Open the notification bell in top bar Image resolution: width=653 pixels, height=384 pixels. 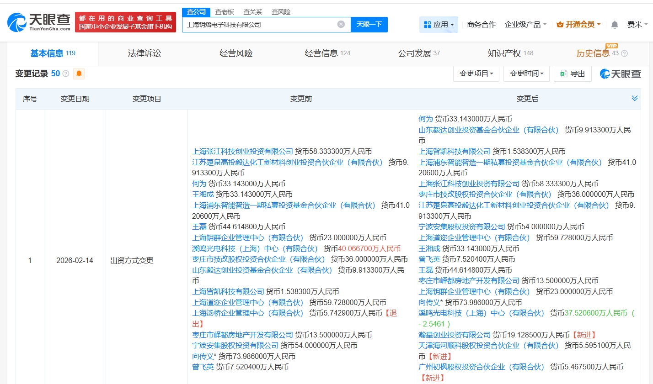(x=615, y=25)
